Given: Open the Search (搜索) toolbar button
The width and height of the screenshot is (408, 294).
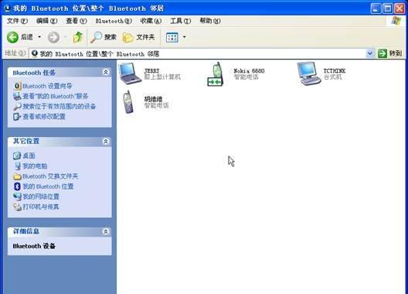Looking at the screenshot, I should pyautogui.click(x=104, y=37).
